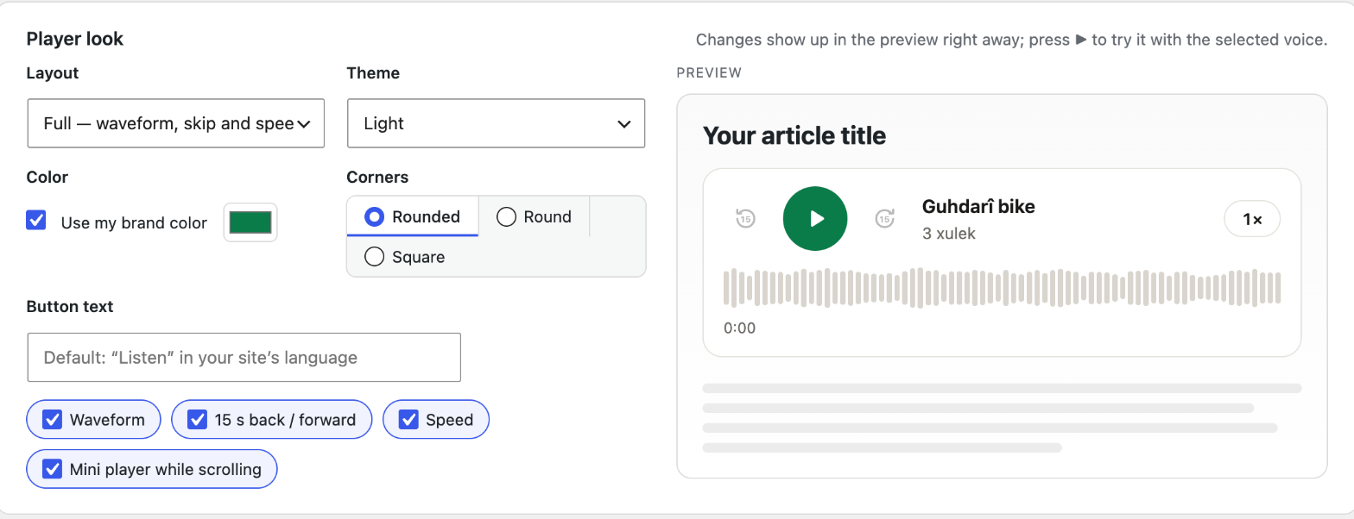Click the Player look section heading
The width and height of the screenshot is (1354, 519).
click(75, 39)
